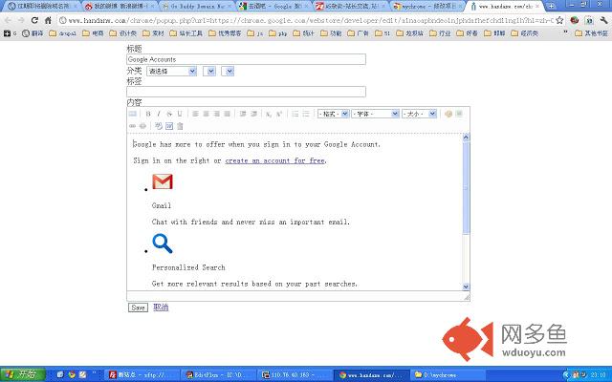Toggle italic formatting in the editor toolbar

coord(159,114)
